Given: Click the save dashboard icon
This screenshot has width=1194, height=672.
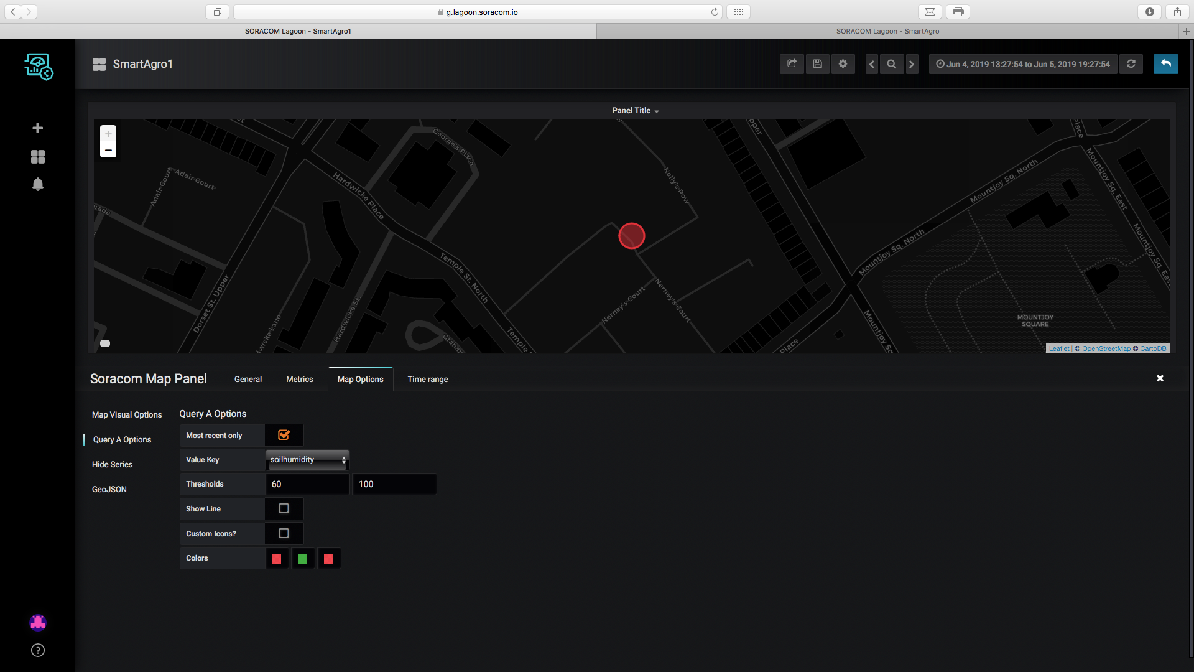Looking at the screenshot, I should 817,64.
